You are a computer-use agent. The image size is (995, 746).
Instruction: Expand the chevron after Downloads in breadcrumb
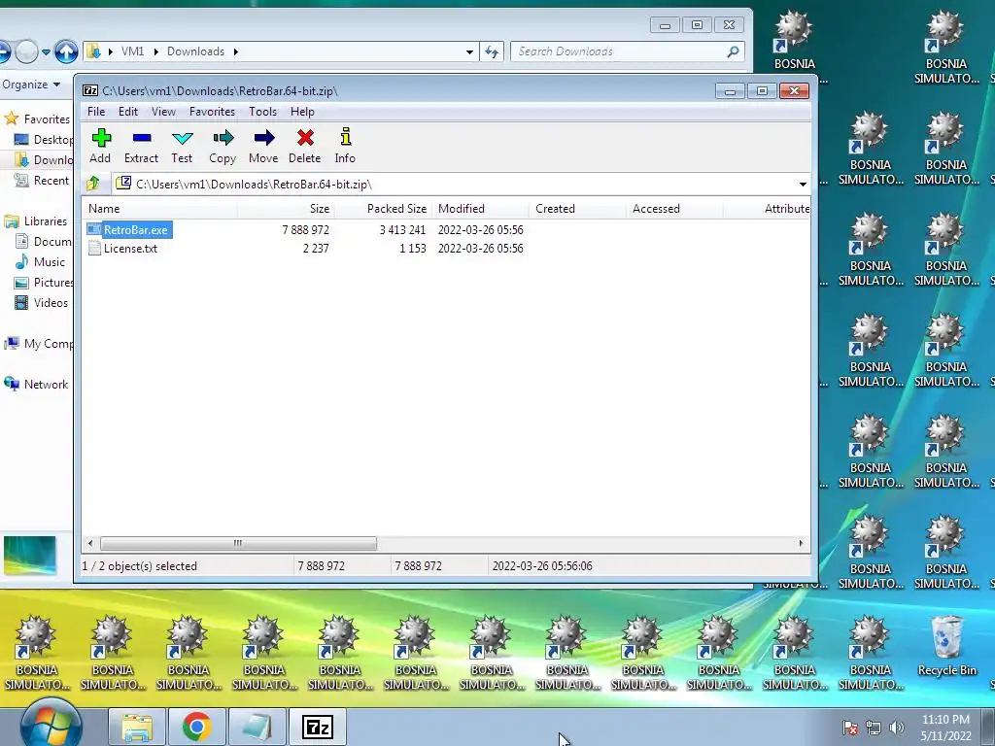[235, 52]
